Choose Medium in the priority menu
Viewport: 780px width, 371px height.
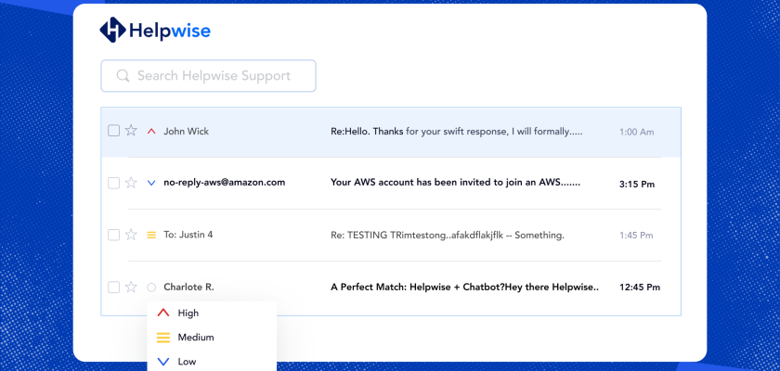[x=195, y=338]
